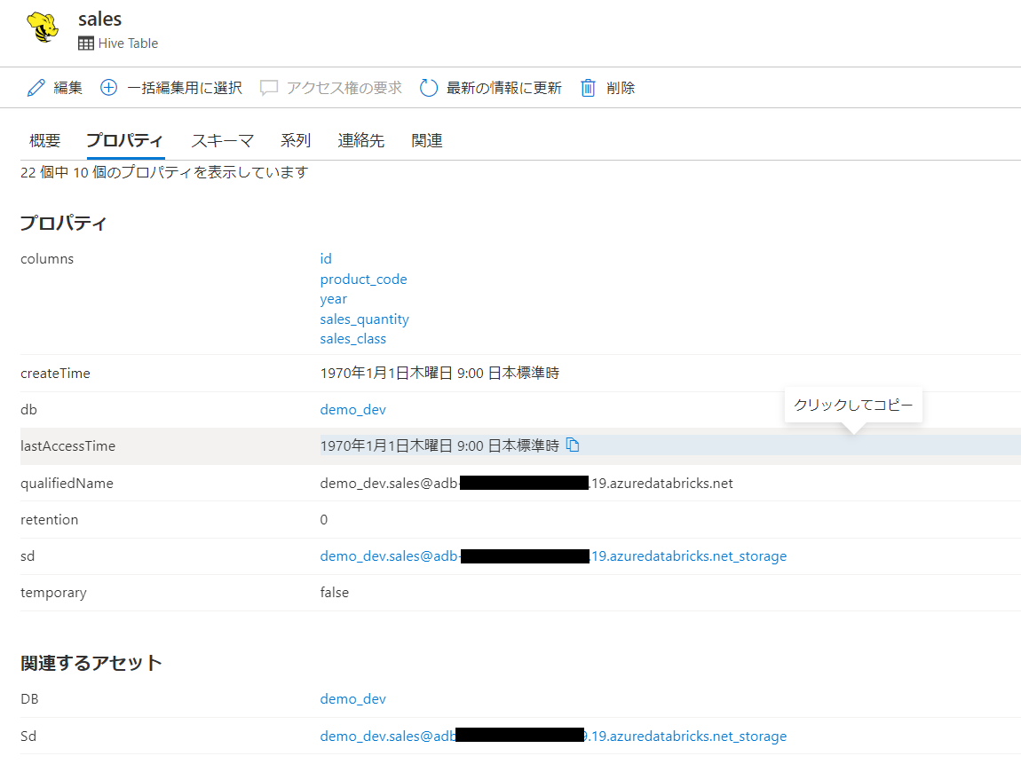Click the copy icon next to lastAccessTime
Image resolution: width=1021 pixels, height=764 pixels.
tap(573, 445)
